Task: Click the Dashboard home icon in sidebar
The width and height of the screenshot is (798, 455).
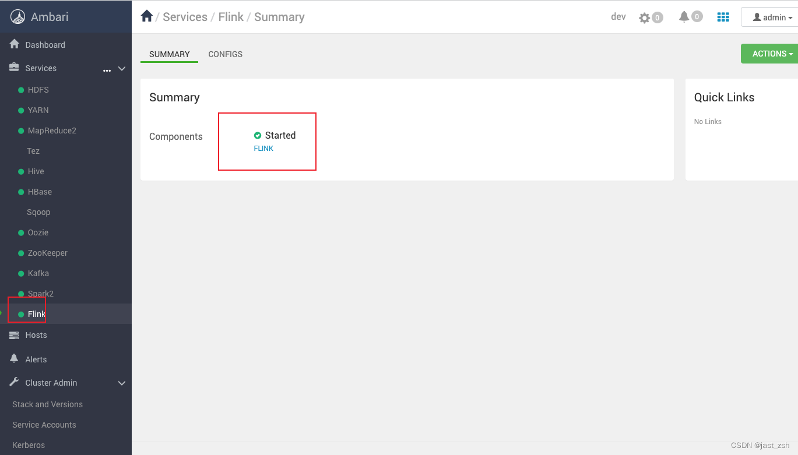Action: [15, 44]
